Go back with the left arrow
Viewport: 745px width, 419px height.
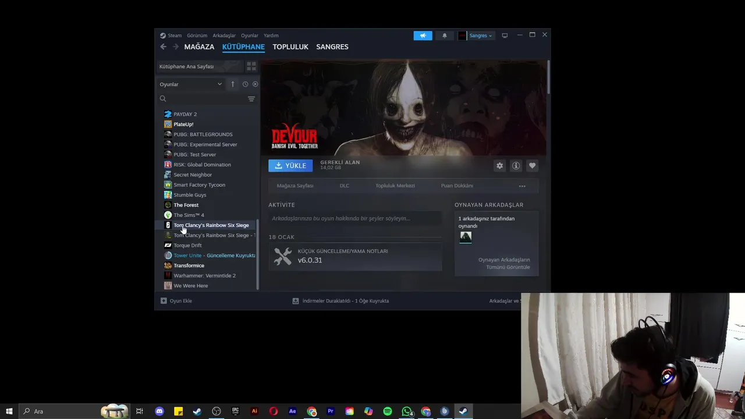coord(163,47)
